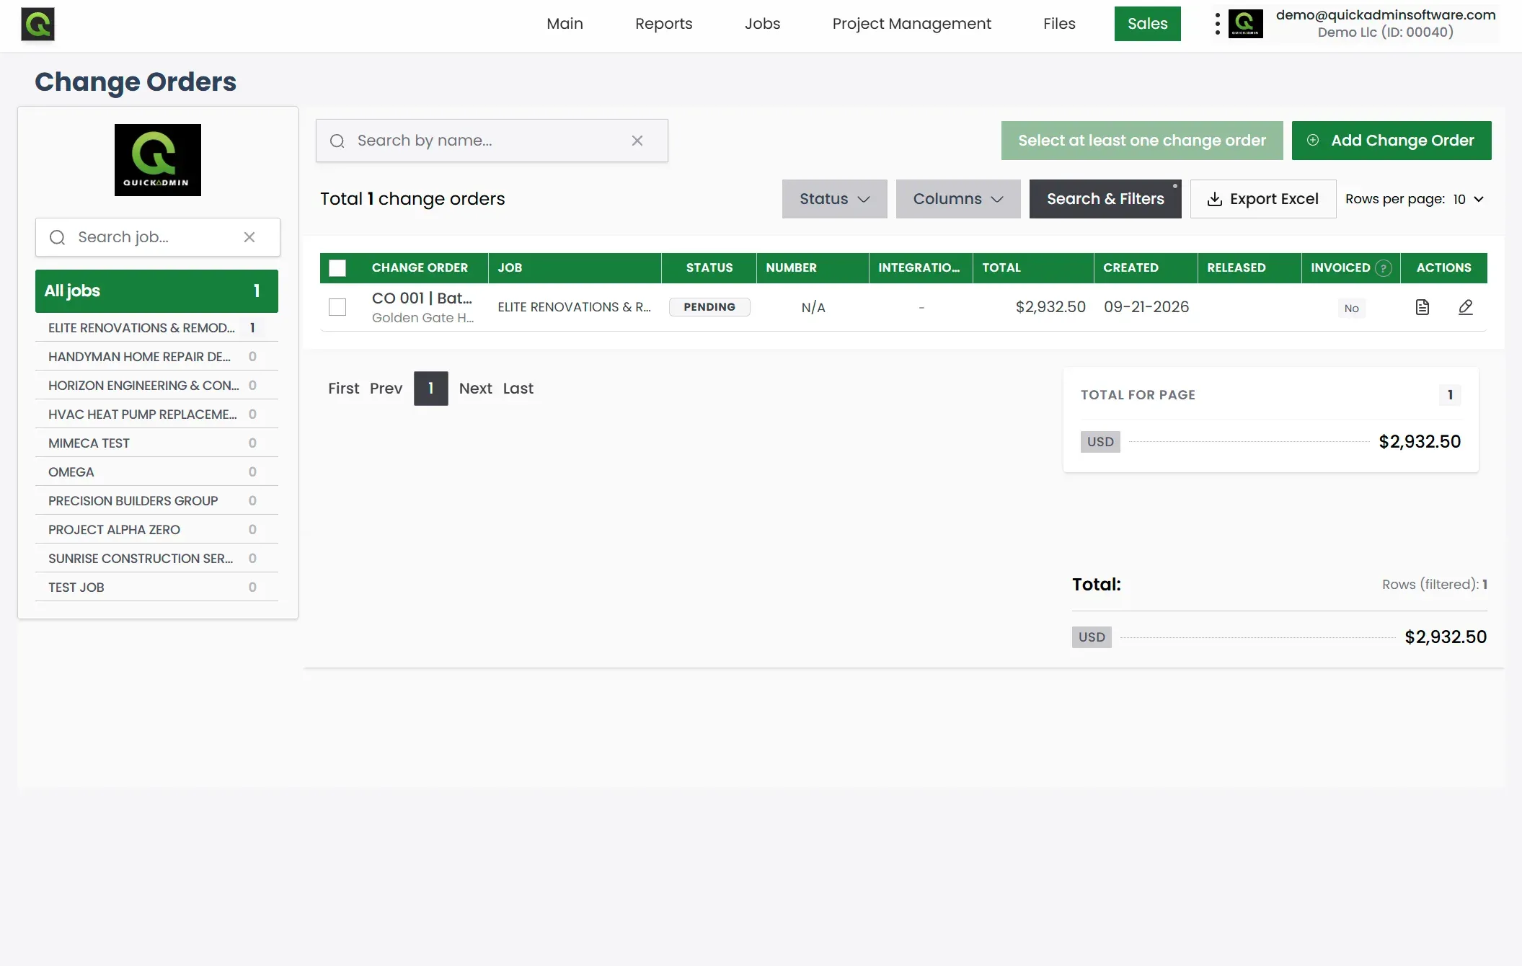
Task: Click the magnifier icon in the 'Search by name' box
Action: pos(337,141)
